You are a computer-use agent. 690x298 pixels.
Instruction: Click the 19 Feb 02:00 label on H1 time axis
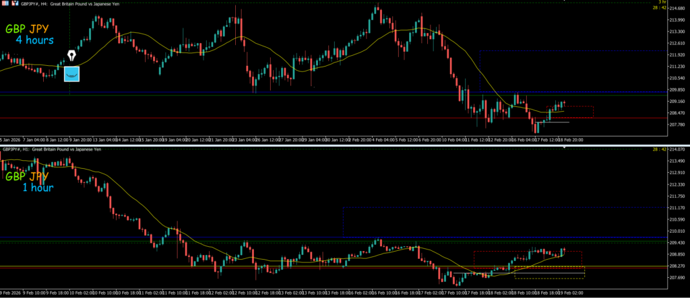[x=570, y=293]
